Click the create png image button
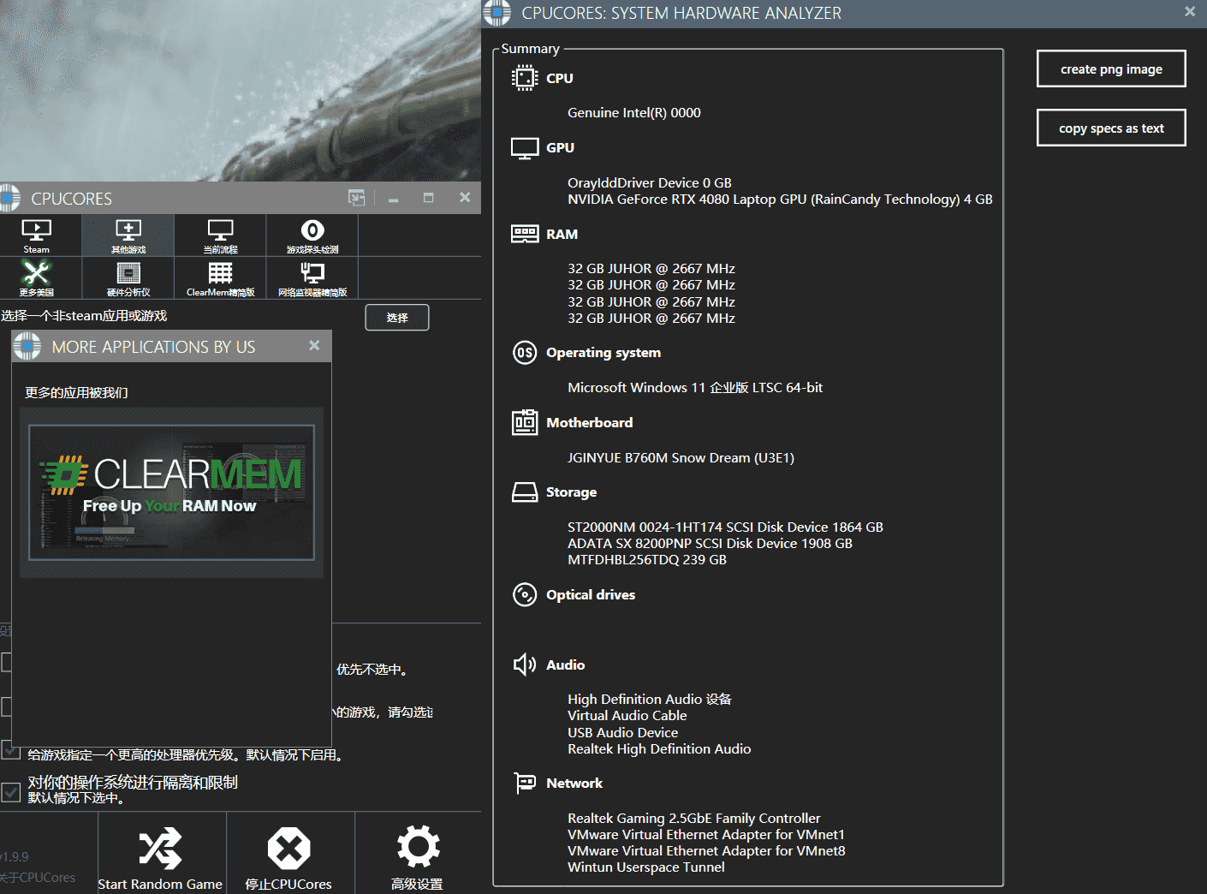Viewport: 1207px width, 894px height. point(1110,69)
